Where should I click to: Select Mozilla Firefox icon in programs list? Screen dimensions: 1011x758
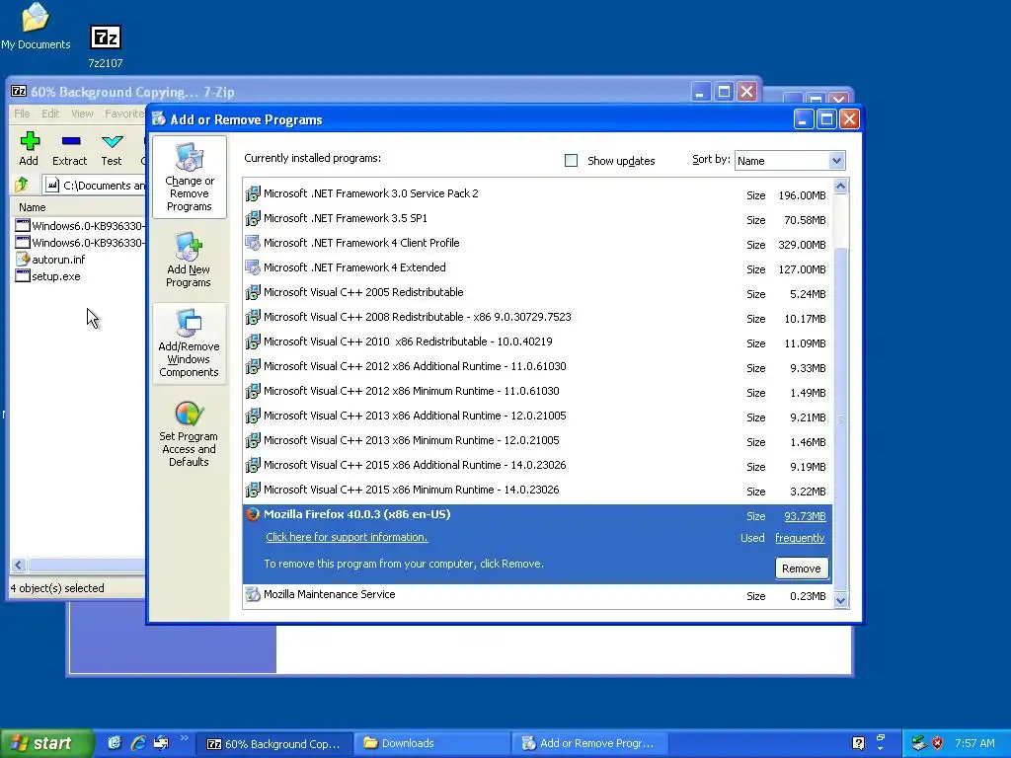pos(253,514)
